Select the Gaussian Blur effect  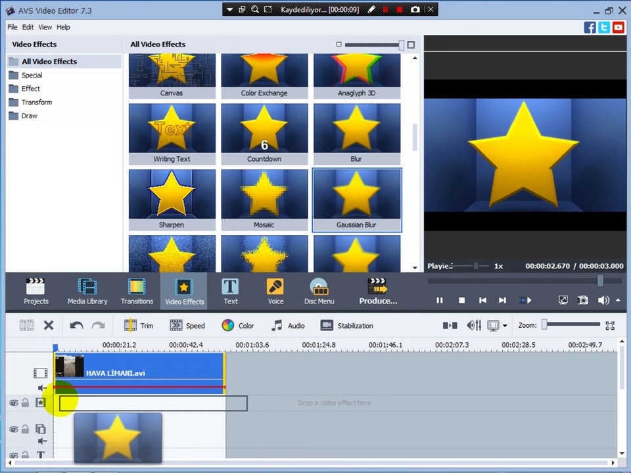click(x=357, y=200)
